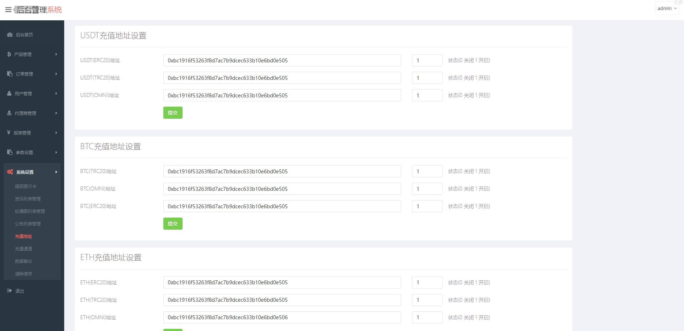Expand the 代理商管理 submenu arrow
The width and height of the screenshot is (684, 331).
pyautogui.click(x=56, y=113)
